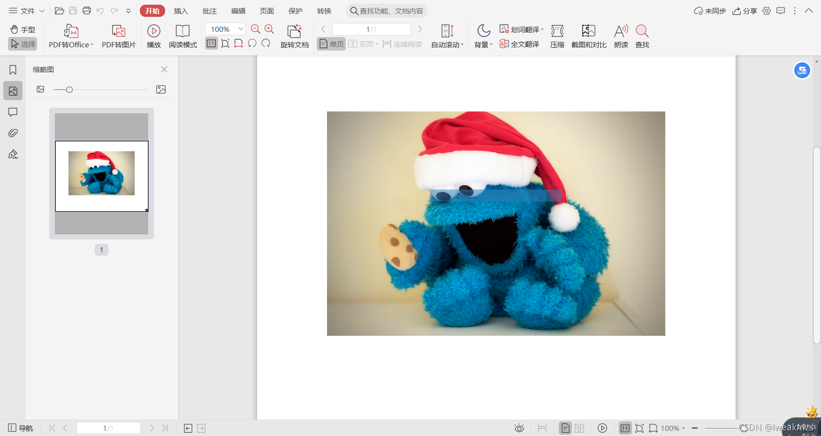Enter 阅读模式 reading mode
The image size is (821, 436).
(x=183, y=37)
